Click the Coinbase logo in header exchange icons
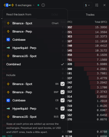109x137 pixels. tap(7, 5)
